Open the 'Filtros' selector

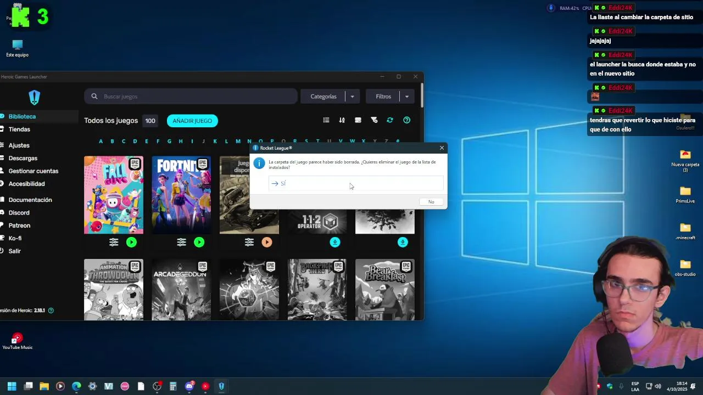point(383,97)
